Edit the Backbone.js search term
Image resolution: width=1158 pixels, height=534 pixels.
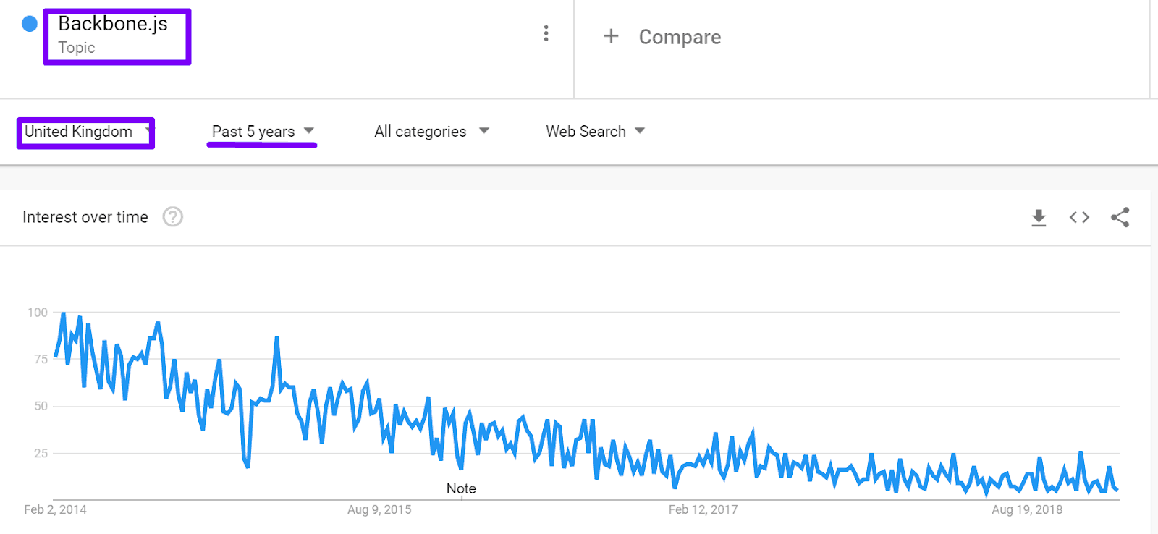113,25
